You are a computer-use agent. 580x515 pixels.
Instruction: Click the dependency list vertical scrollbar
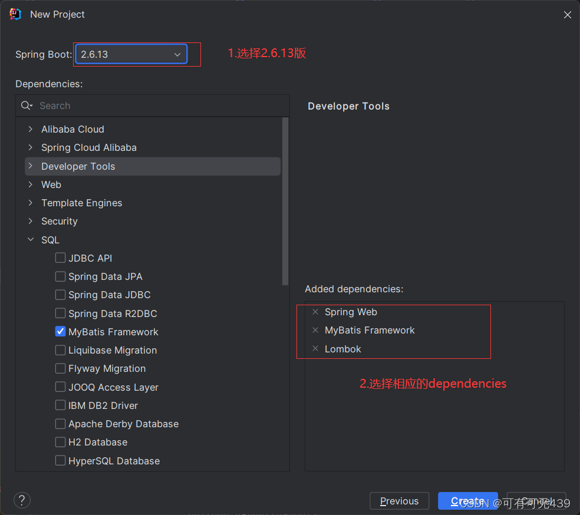coord(285,201)
